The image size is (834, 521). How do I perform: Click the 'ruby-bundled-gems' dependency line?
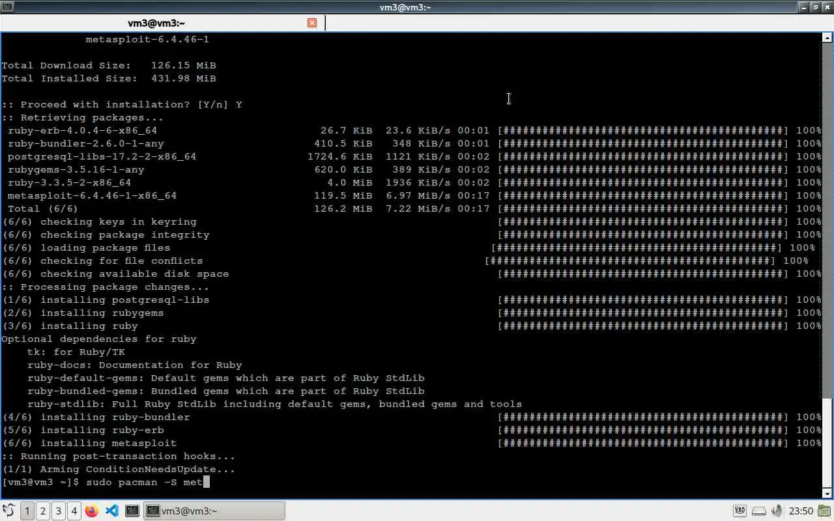[x=225, y=391]
